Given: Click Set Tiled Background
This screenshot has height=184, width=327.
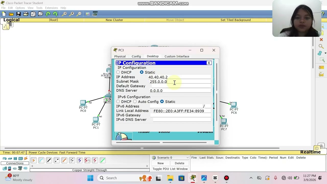Looking at the screenshot, I should coord(236,20).
